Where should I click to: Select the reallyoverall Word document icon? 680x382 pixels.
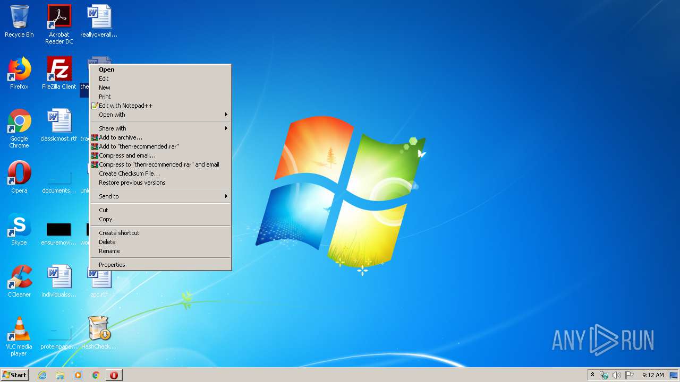click(99, 21)
